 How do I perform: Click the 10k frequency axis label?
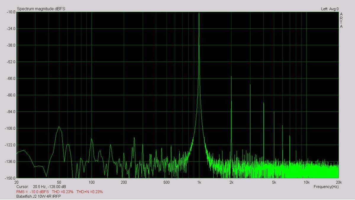coord(306,182)
